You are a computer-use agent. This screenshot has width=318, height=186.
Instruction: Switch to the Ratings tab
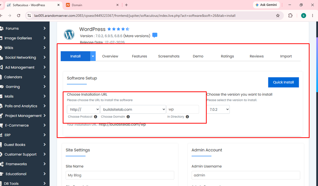click(227, 56)
